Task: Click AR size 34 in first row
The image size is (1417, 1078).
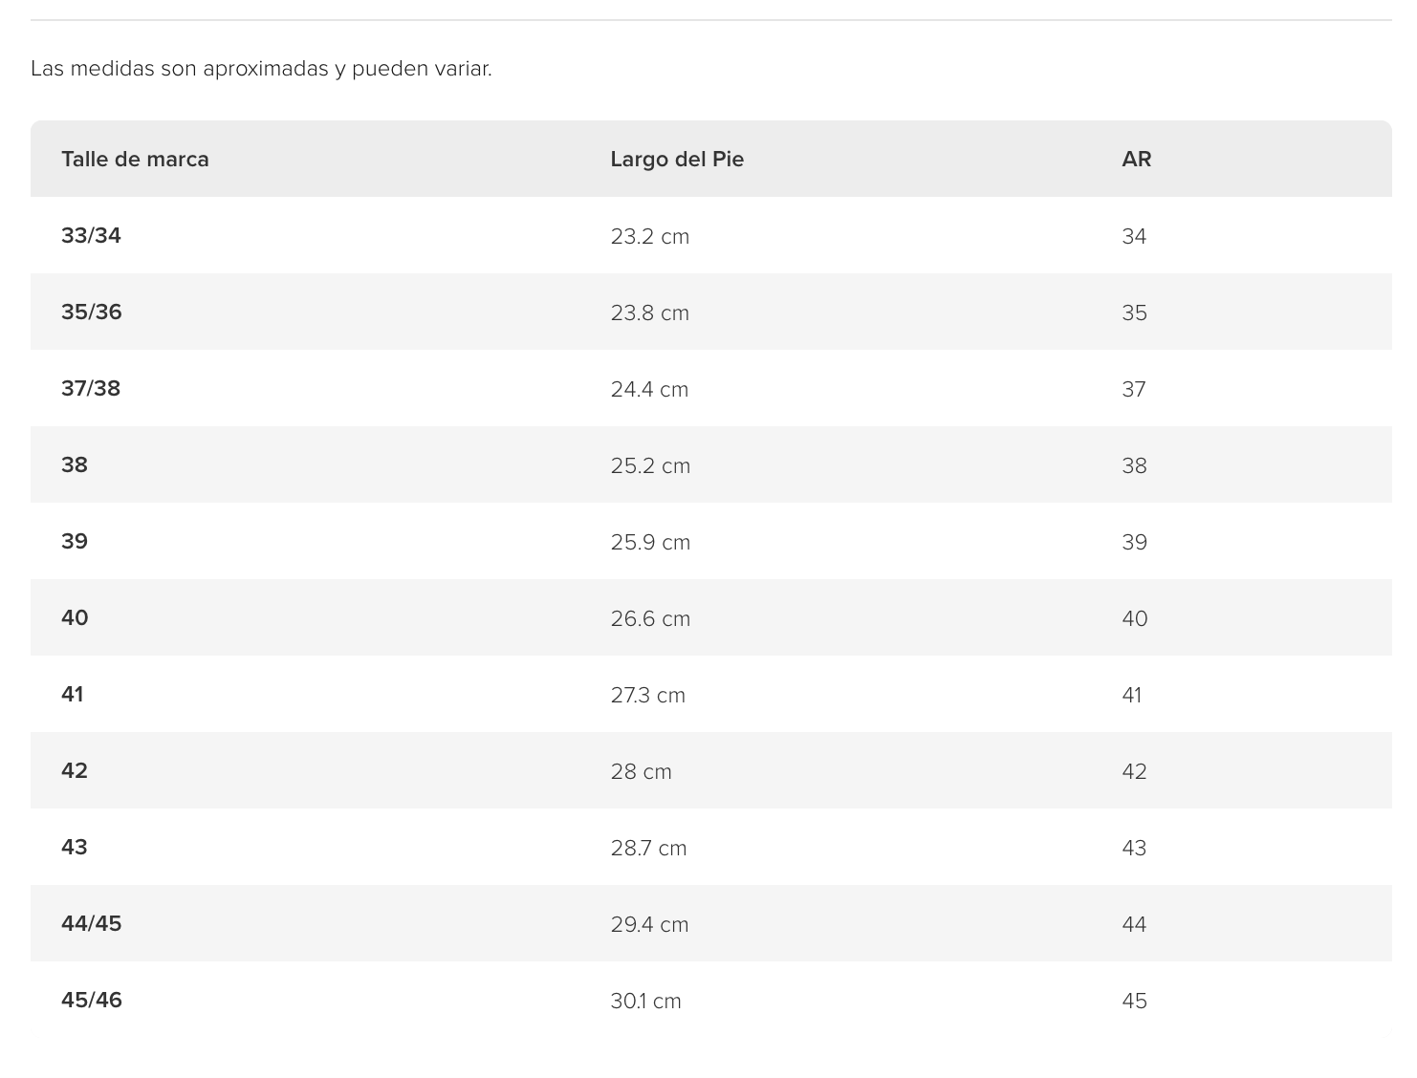Action: [x=1134, y=236]
